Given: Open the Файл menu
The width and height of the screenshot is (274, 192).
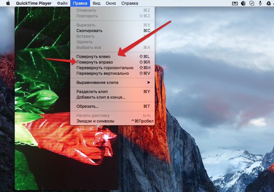Looking at the screenshot, I should coord(62,3).
